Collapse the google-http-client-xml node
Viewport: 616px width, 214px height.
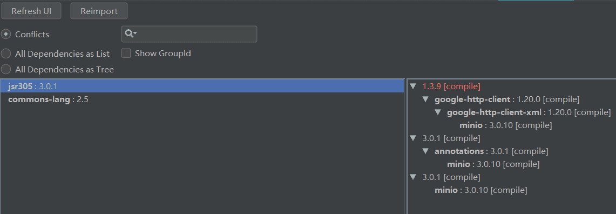(x=438, y=112)
